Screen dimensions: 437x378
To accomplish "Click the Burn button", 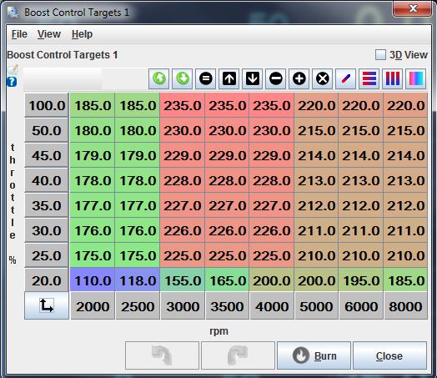I will click(x=314, y=355).
